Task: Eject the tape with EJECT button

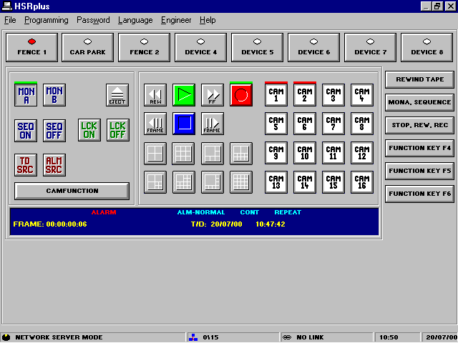Action: pos(117,95)
